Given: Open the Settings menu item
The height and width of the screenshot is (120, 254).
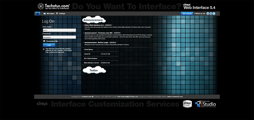Looking at the screenshot, I should (x=62, y=14).
